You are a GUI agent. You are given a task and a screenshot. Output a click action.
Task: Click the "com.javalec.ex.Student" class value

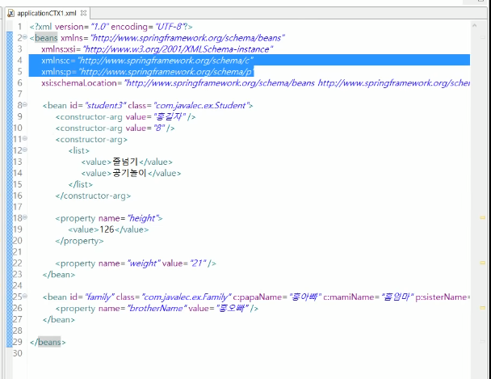pos(202,106)
